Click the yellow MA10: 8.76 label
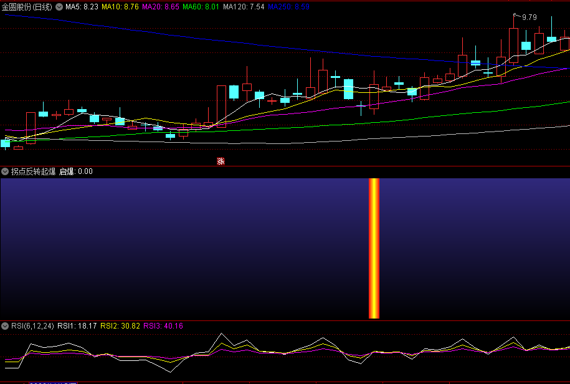The height and width of the screenshot is (384, 570). point(120,7)
